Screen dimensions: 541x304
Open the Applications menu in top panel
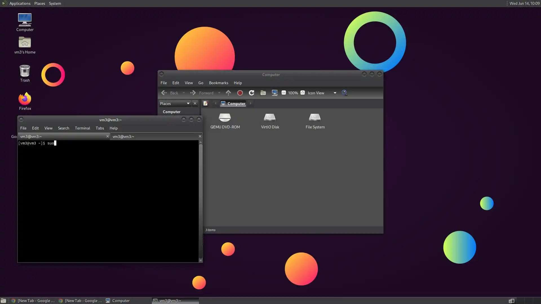point(19,3)
